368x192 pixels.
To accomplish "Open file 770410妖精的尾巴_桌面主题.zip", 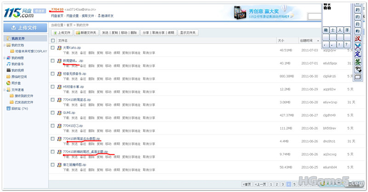I will 86,152.
